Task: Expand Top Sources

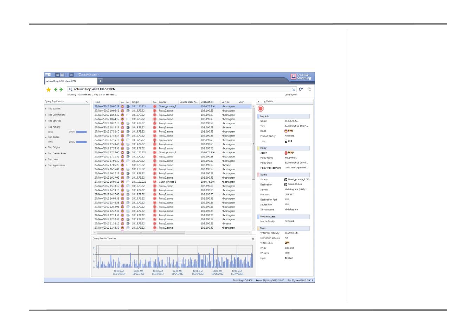Action: click(46, 109)
